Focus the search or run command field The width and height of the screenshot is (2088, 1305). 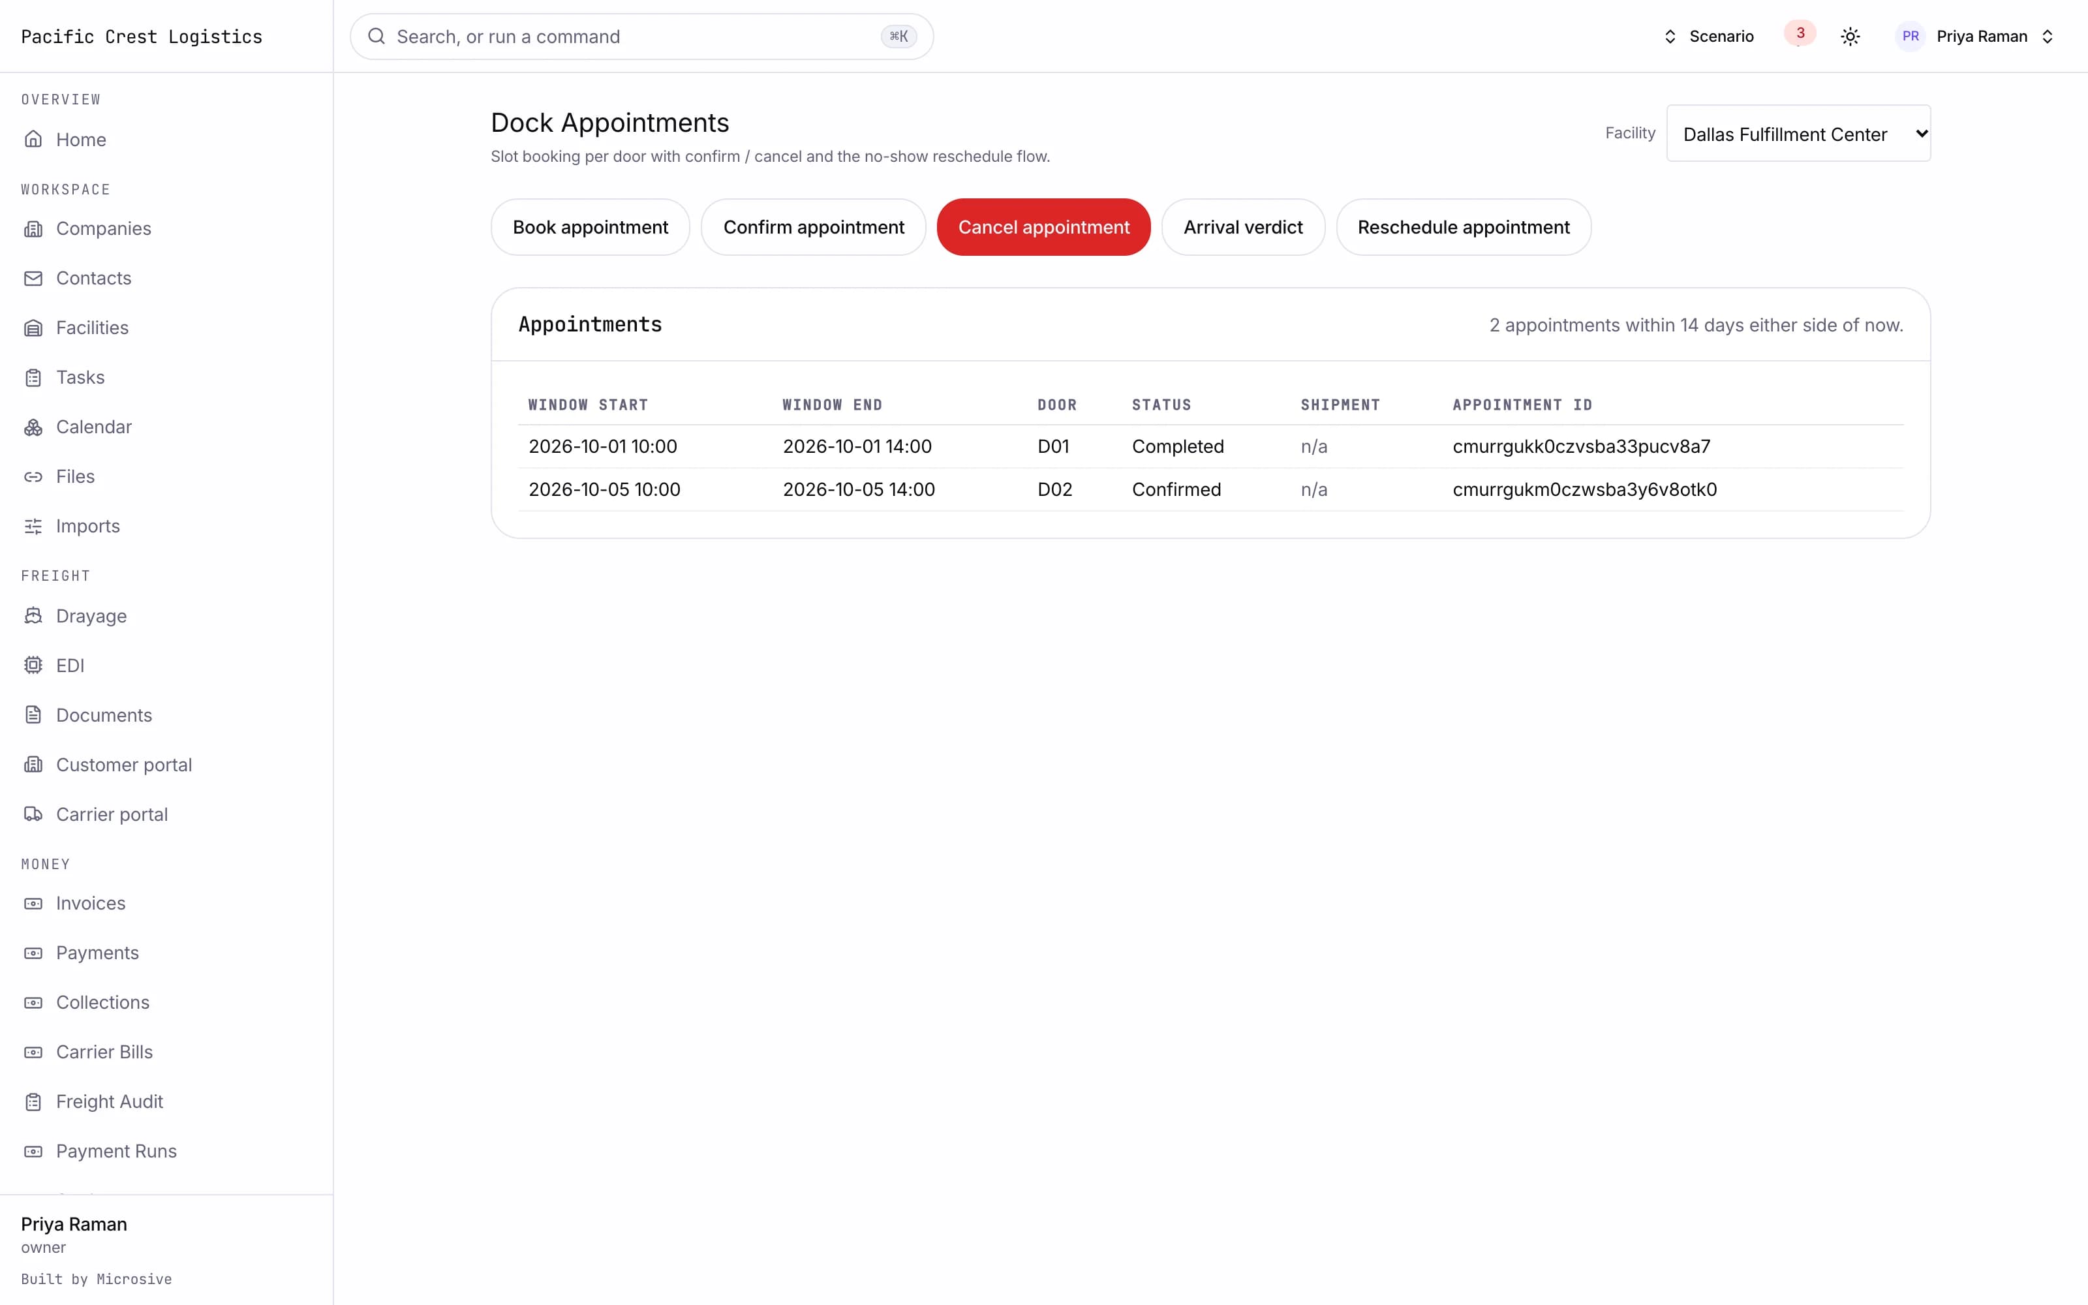(x=641, y=37)
